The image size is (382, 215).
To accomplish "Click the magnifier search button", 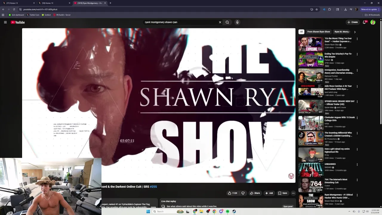I will coord(227,22).
